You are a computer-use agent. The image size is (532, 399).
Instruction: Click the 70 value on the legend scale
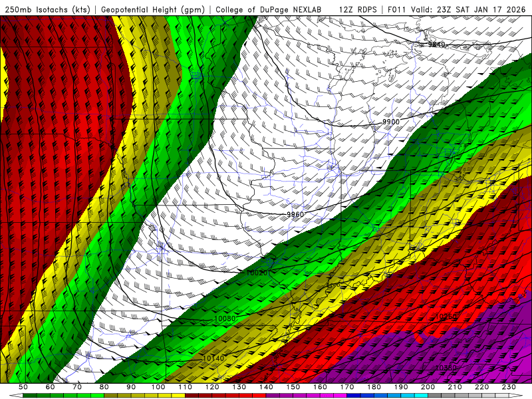[x=77, y=387]
